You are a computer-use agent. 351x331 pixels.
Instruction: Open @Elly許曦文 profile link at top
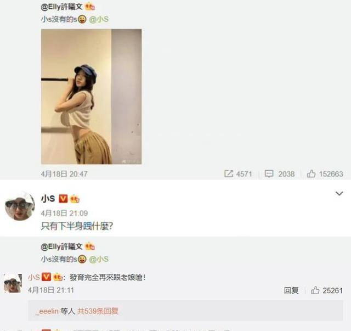click(x=61, y=7)
